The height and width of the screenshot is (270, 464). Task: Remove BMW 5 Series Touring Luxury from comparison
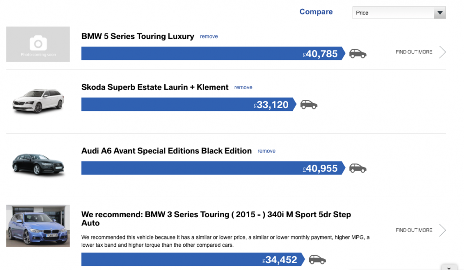[x=209, y=36]
